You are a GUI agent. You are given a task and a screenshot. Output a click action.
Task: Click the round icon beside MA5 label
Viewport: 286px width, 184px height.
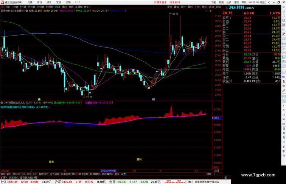pyautogui.click(x=27, y=11)
